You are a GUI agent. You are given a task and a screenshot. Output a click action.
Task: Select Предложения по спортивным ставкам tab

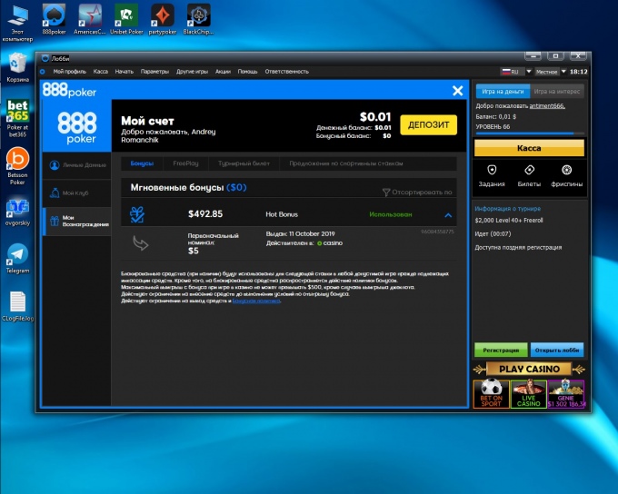pos(346,163)
